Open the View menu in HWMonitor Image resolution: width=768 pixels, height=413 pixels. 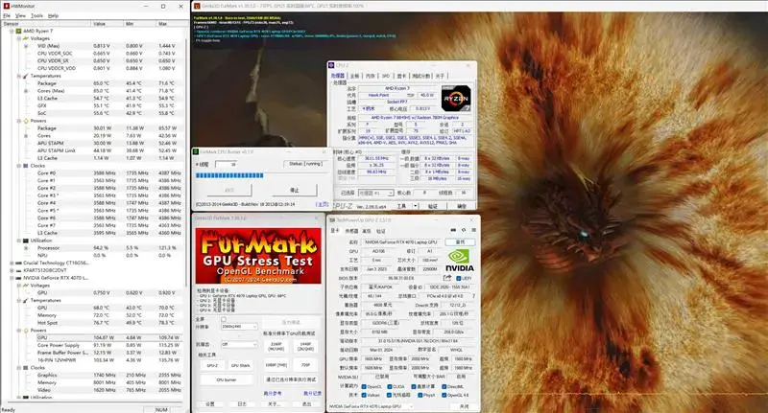pyautogui.click(x=20, y=15)
